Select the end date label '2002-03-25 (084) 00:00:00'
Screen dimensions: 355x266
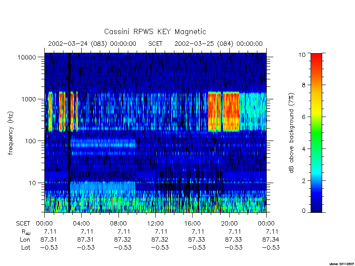[218, 43]
